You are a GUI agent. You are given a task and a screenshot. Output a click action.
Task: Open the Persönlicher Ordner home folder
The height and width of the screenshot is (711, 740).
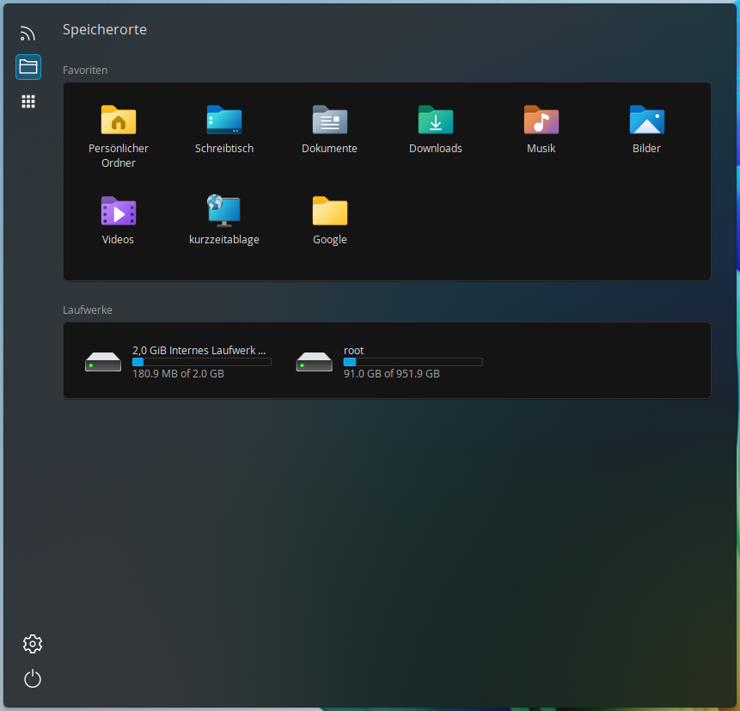tap(119, 120)
